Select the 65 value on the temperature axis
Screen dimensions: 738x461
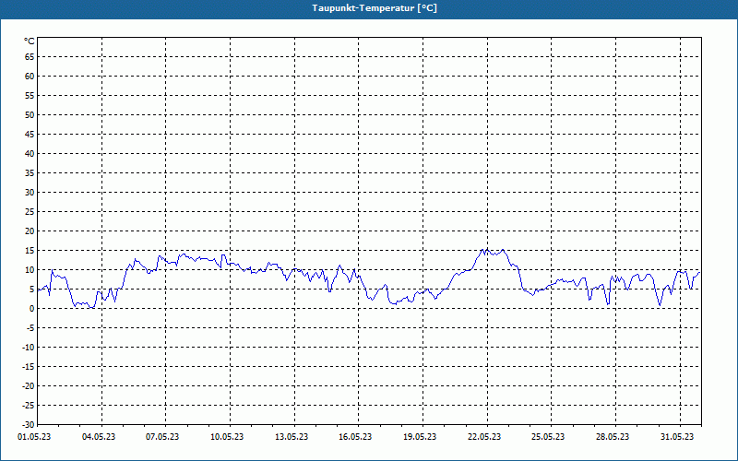pos(30,57)
